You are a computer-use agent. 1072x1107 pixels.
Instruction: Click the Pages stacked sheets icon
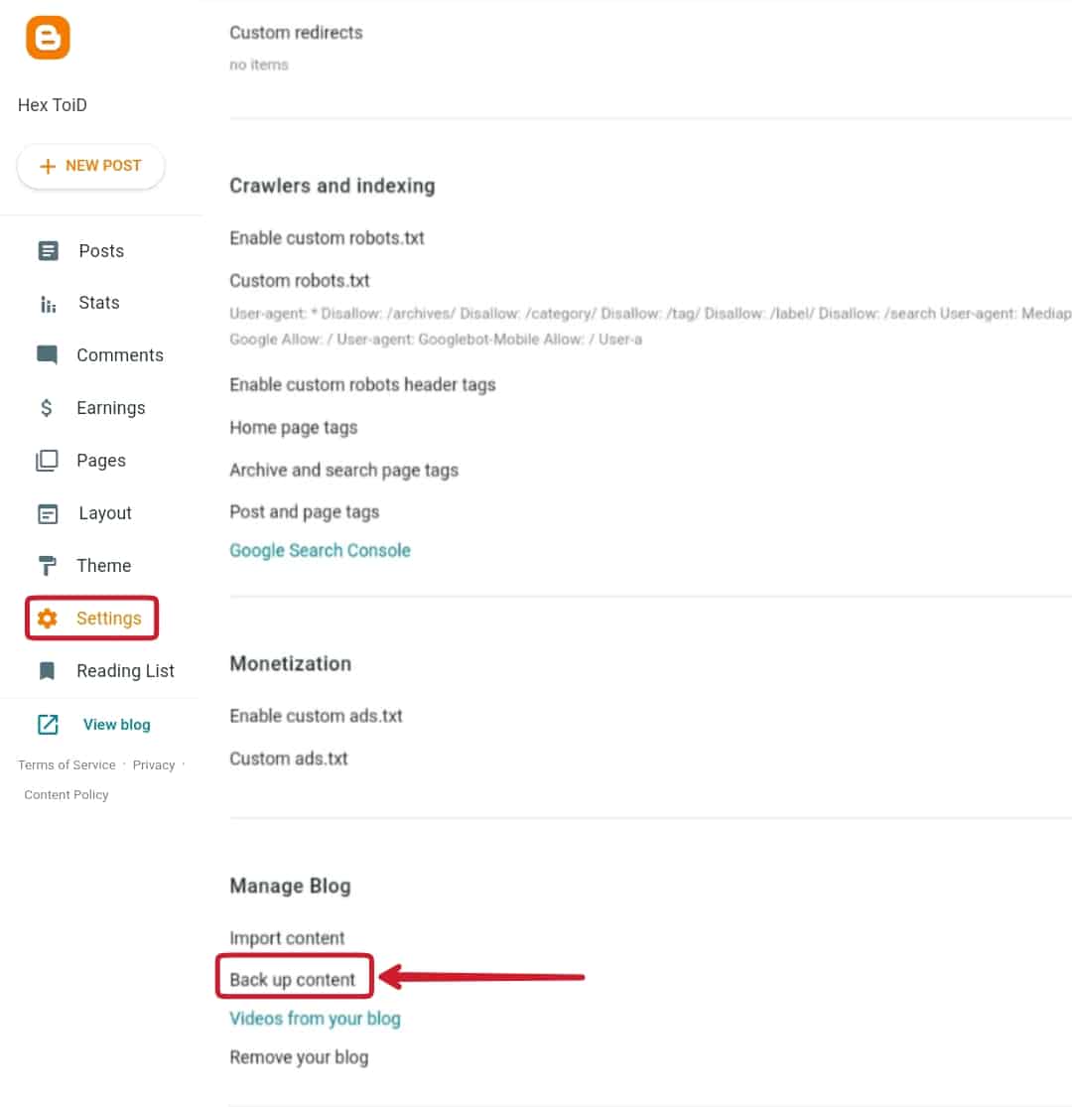pos(48,461)
